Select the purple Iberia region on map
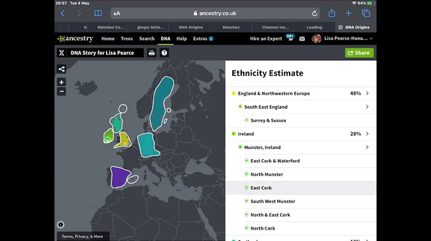 tap(119, 177)
